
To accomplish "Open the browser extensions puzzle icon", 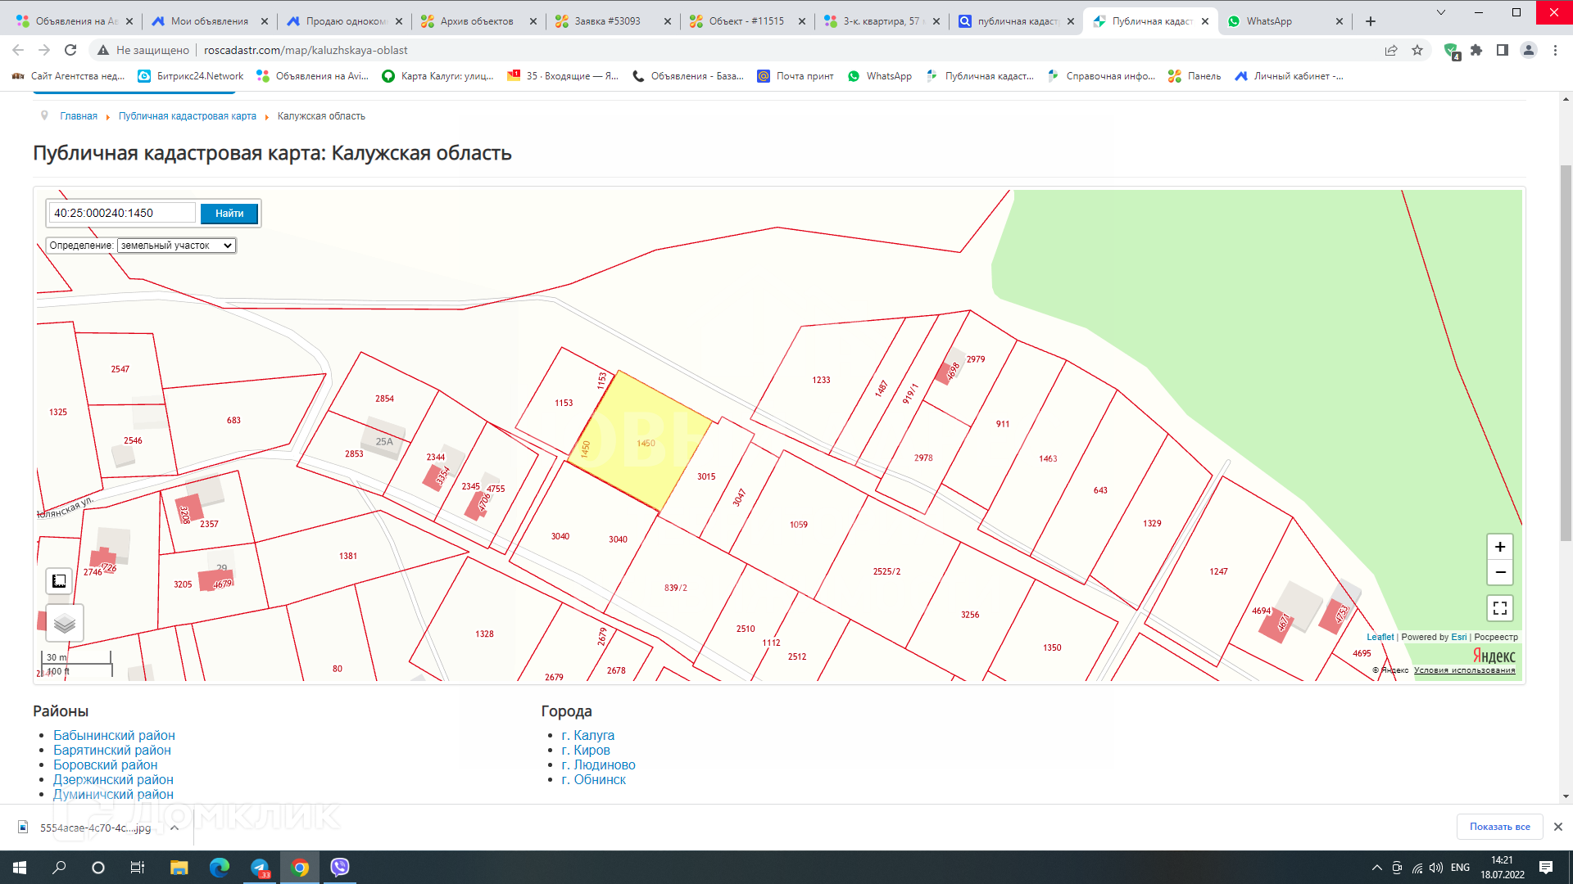I will (x=1476, y=50).
